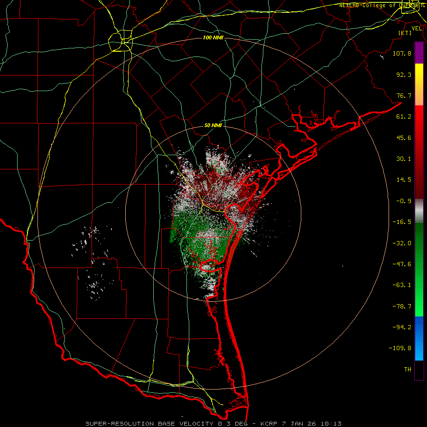Select the -16.5 velocity scale value
This screenshot has height=427, width=427.
pyautogui.click(x=402, y=222)
